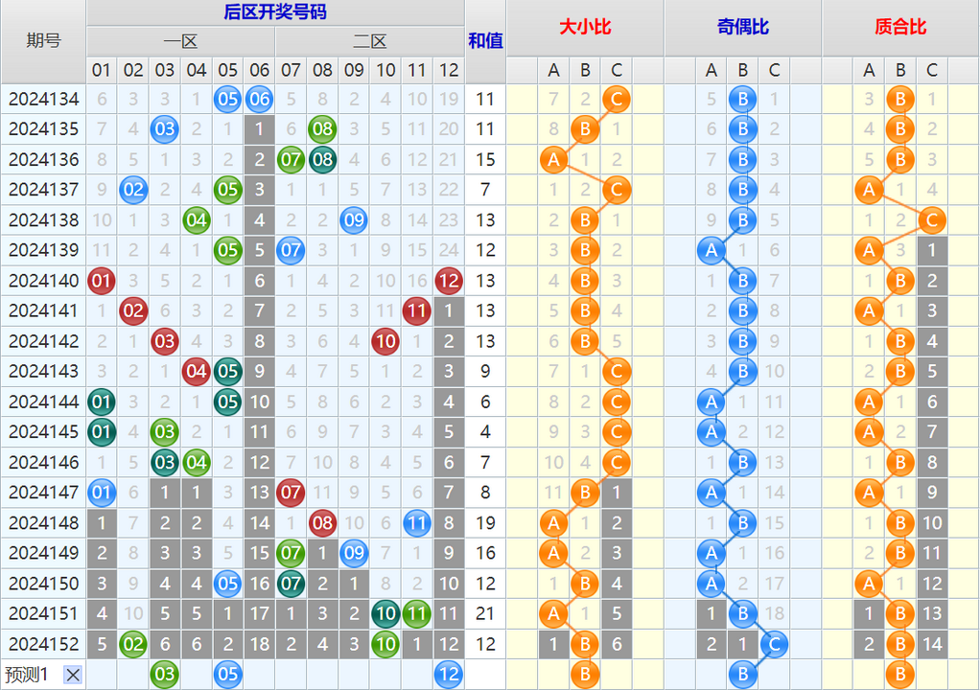Select the 二区 zone header
The width and height of the screenshot is (980, 690).
point(370,42)
